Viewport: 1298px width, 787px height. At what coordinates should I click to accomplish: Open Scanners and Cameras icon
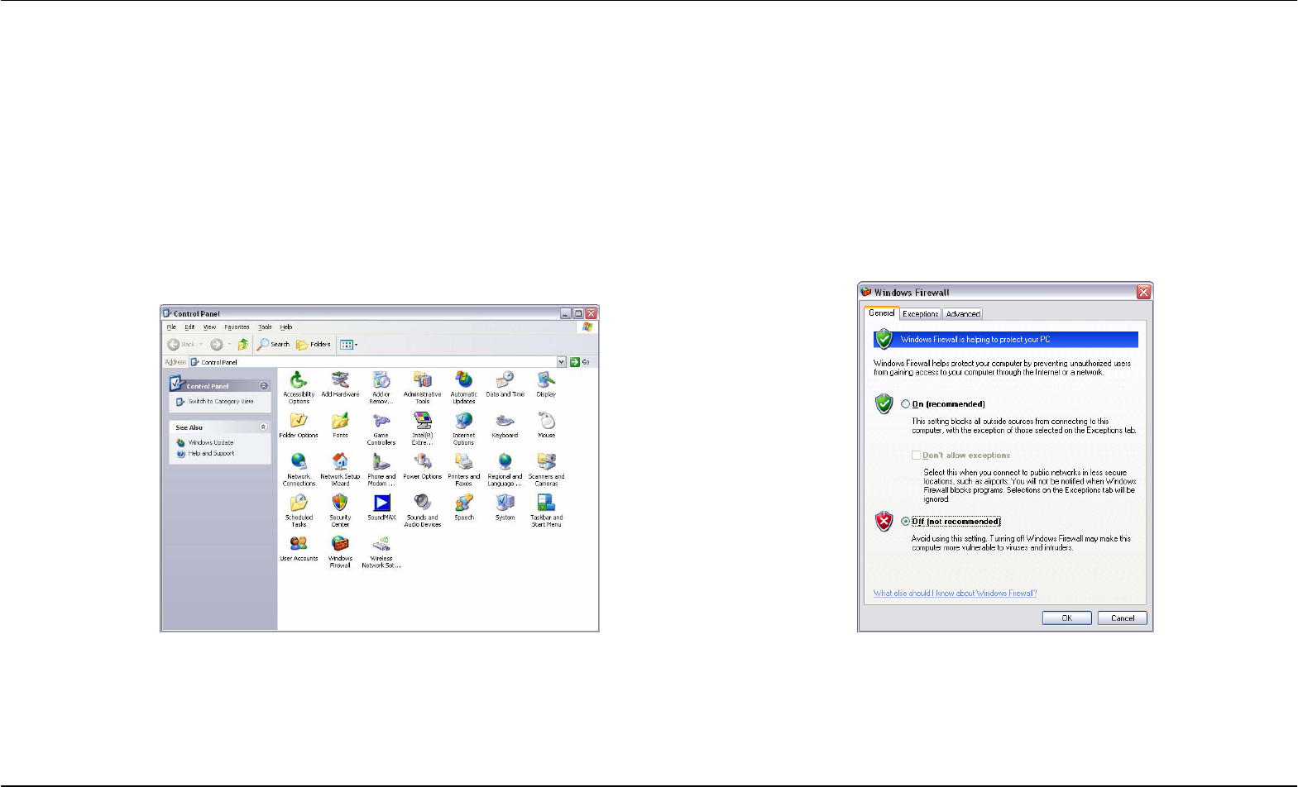point(546,461)
